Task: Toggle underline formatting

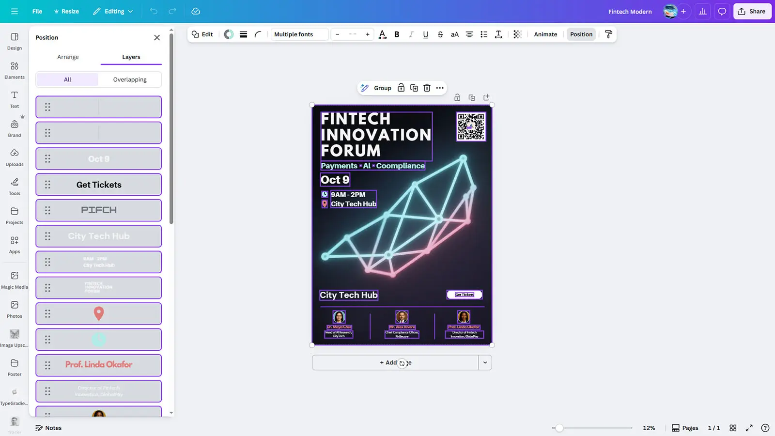Action: click(x=425, y=34)
